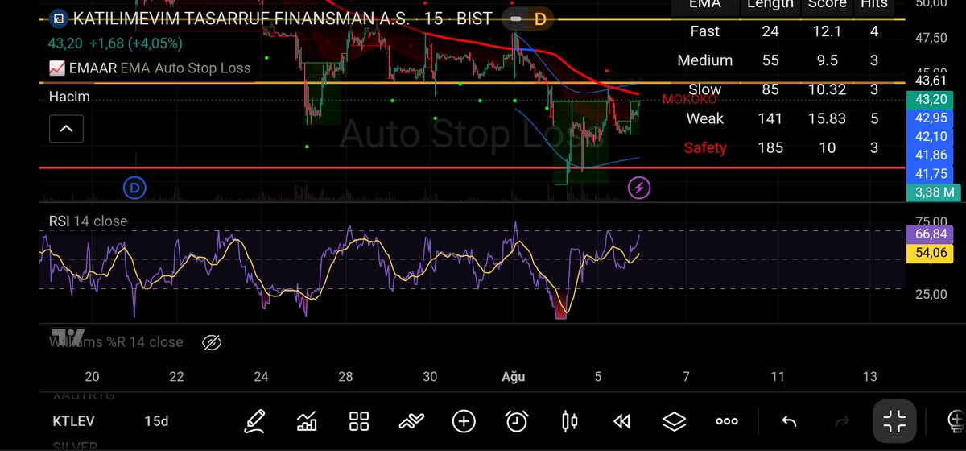Change the 15d interval selector
Screen dimensions: 966x451
[157, 421]
